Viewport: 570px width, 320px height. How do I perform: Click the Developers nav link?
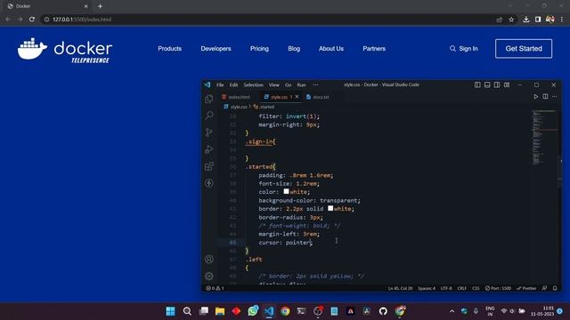point(216,49)
